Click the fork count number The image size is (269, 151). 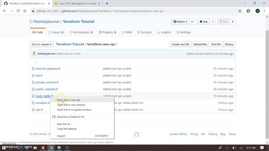[x=232, y=21]
